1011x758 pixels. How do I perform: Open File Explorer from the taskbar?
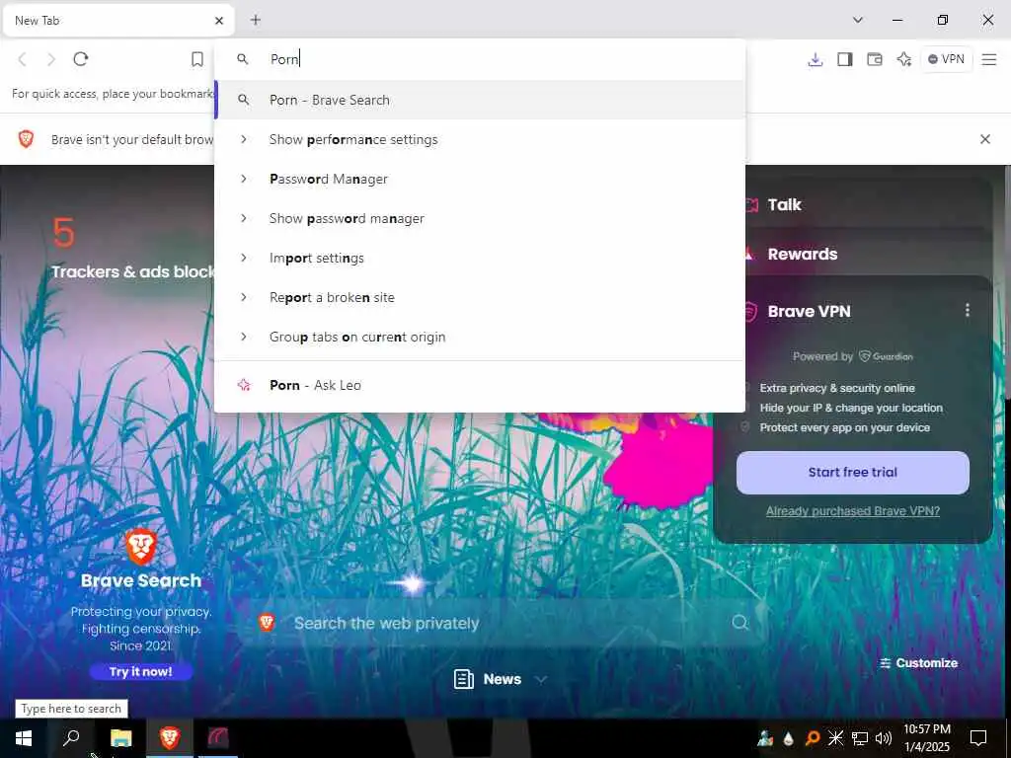point(120,738)
